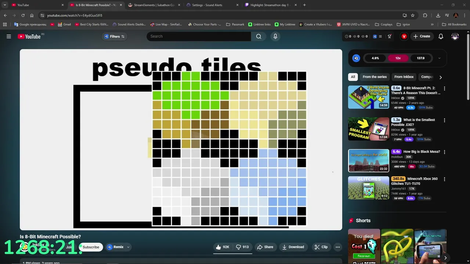Select the From the series chip
This screenshot has width=470, height=264.
tap(375, 77)
